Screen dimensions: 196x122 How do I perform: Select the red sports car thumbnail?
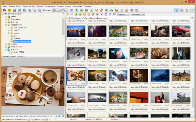(x=181, y=31)
